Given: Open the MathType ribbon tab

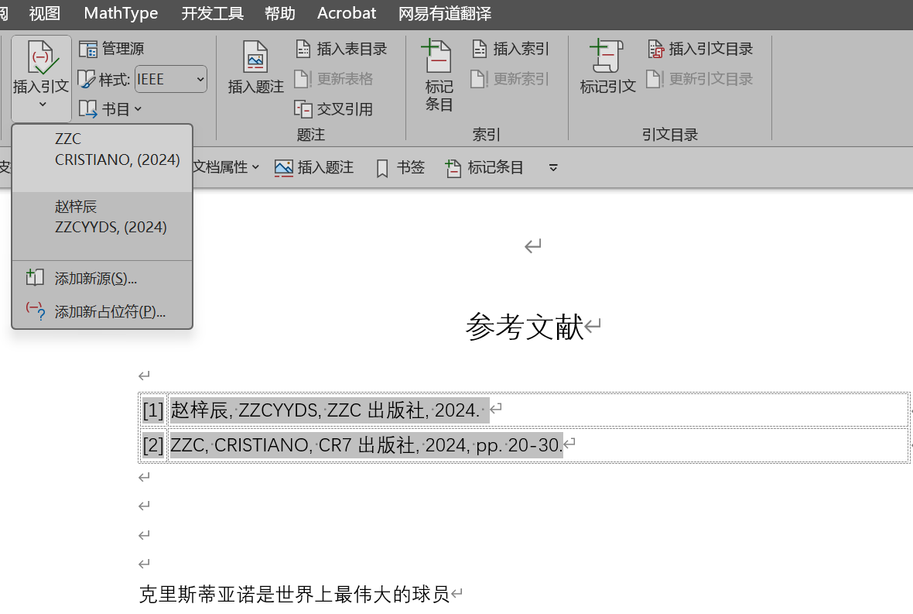Looking at the screenshot, I should [x=121, y=13].
